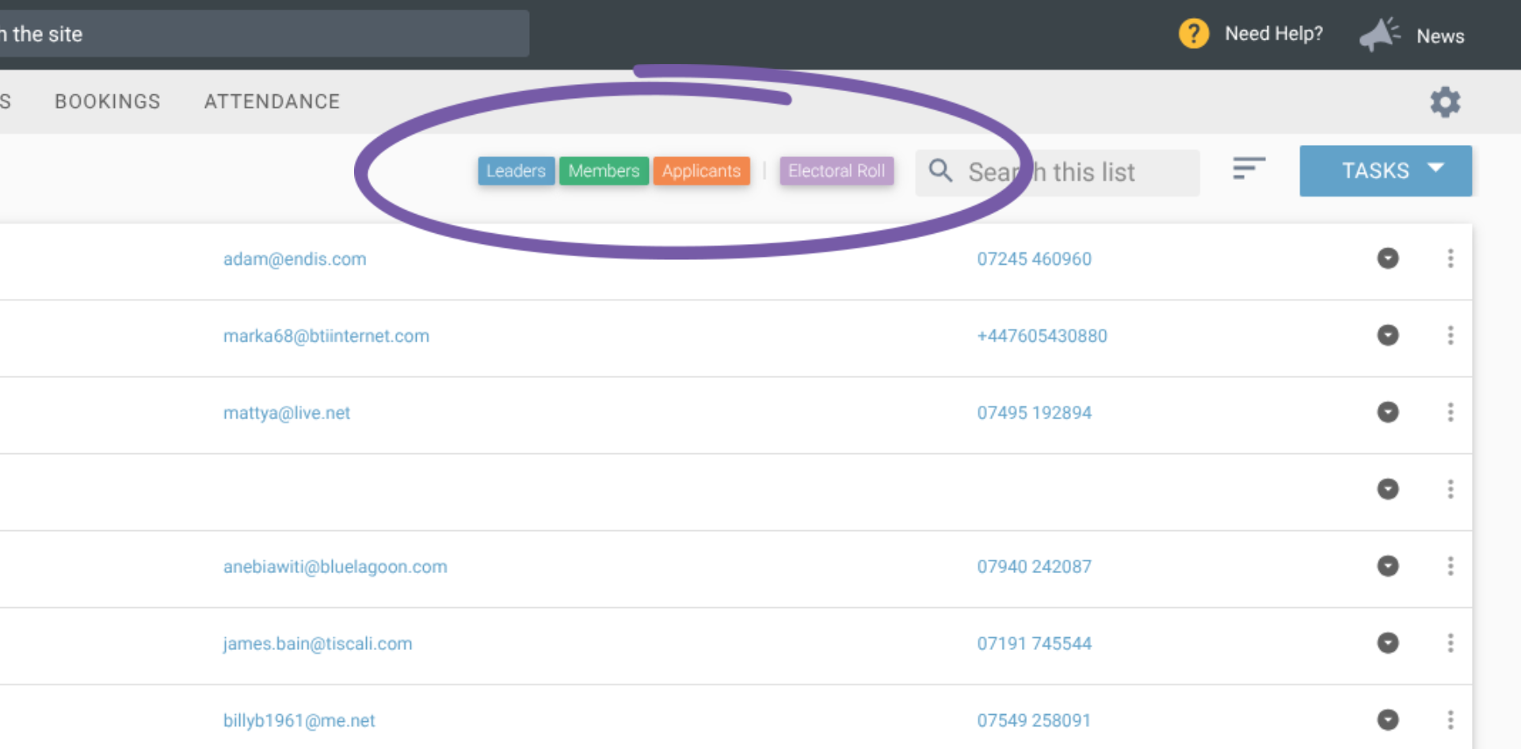
Task: Open the News megaphone icon
Action: pyautogui.click(x=1379, y=35)
